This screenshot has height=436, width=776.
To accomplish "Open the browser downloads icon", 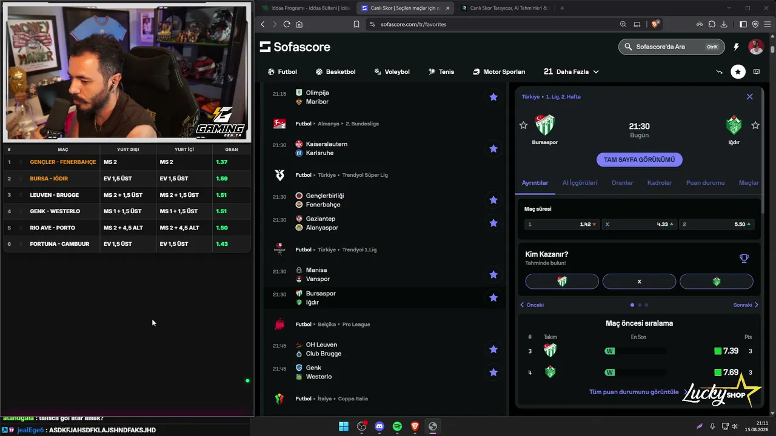I will click(724, 24).
